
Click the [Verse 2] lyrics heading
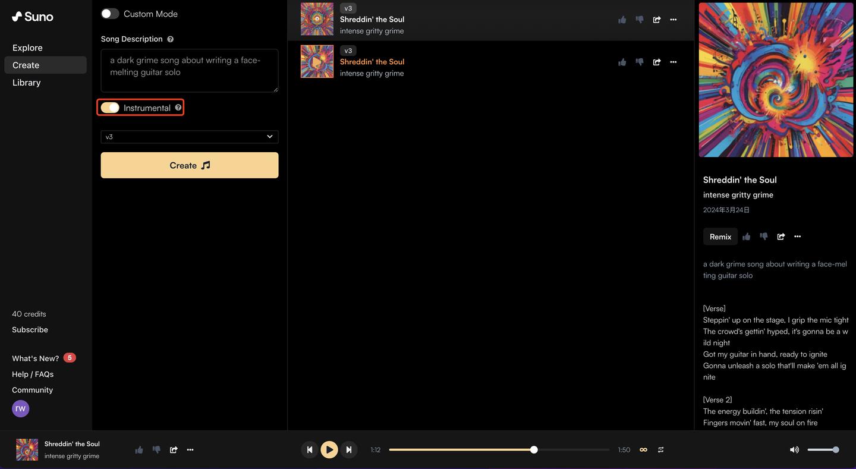pos(717,399)
